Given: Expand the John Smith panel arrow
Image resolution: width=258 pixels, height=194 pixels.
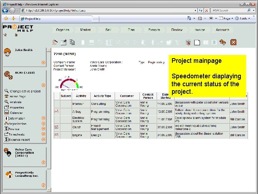Looking at the screenshot, I should (43, 63).
